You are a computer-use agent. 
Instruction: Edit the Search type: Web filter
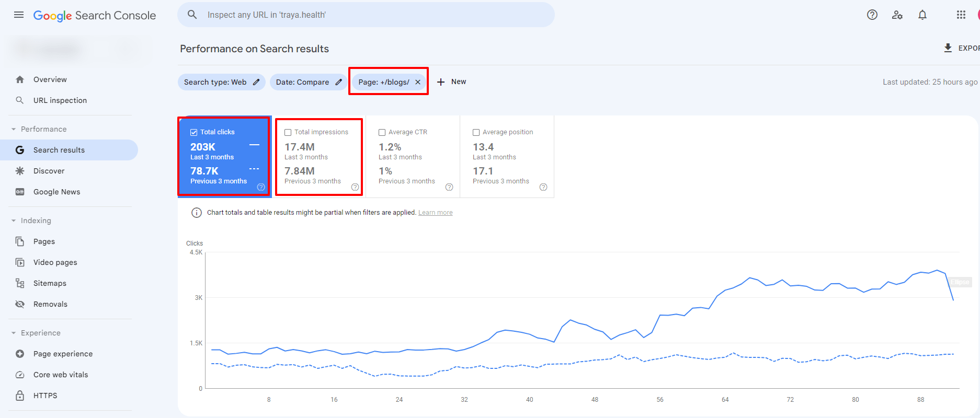click(x=256, y=82)
